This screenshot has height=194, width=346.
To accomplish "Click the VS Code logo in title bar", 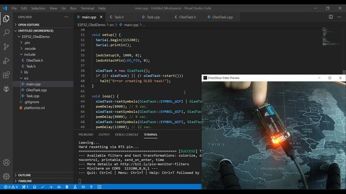I will pyautogui.click(x=5, y=8).
